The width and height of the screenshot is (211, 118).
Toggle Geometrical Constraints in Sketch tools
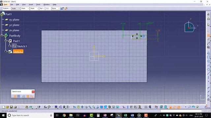28,96
